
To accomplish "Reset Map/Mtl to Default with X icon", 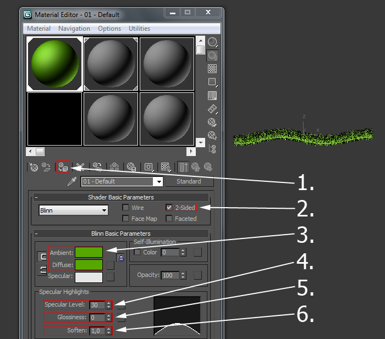I will (80, 167).
